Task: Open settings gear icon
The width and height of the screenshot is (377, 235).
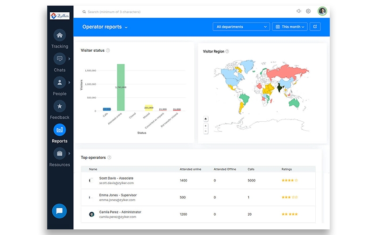Action: (x=308, y=11)
